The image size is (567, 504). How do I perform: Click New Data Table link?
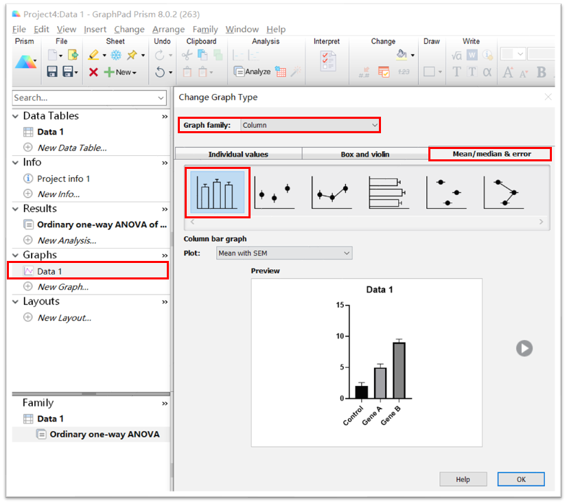pyautogui.click(x=72, y=148)
